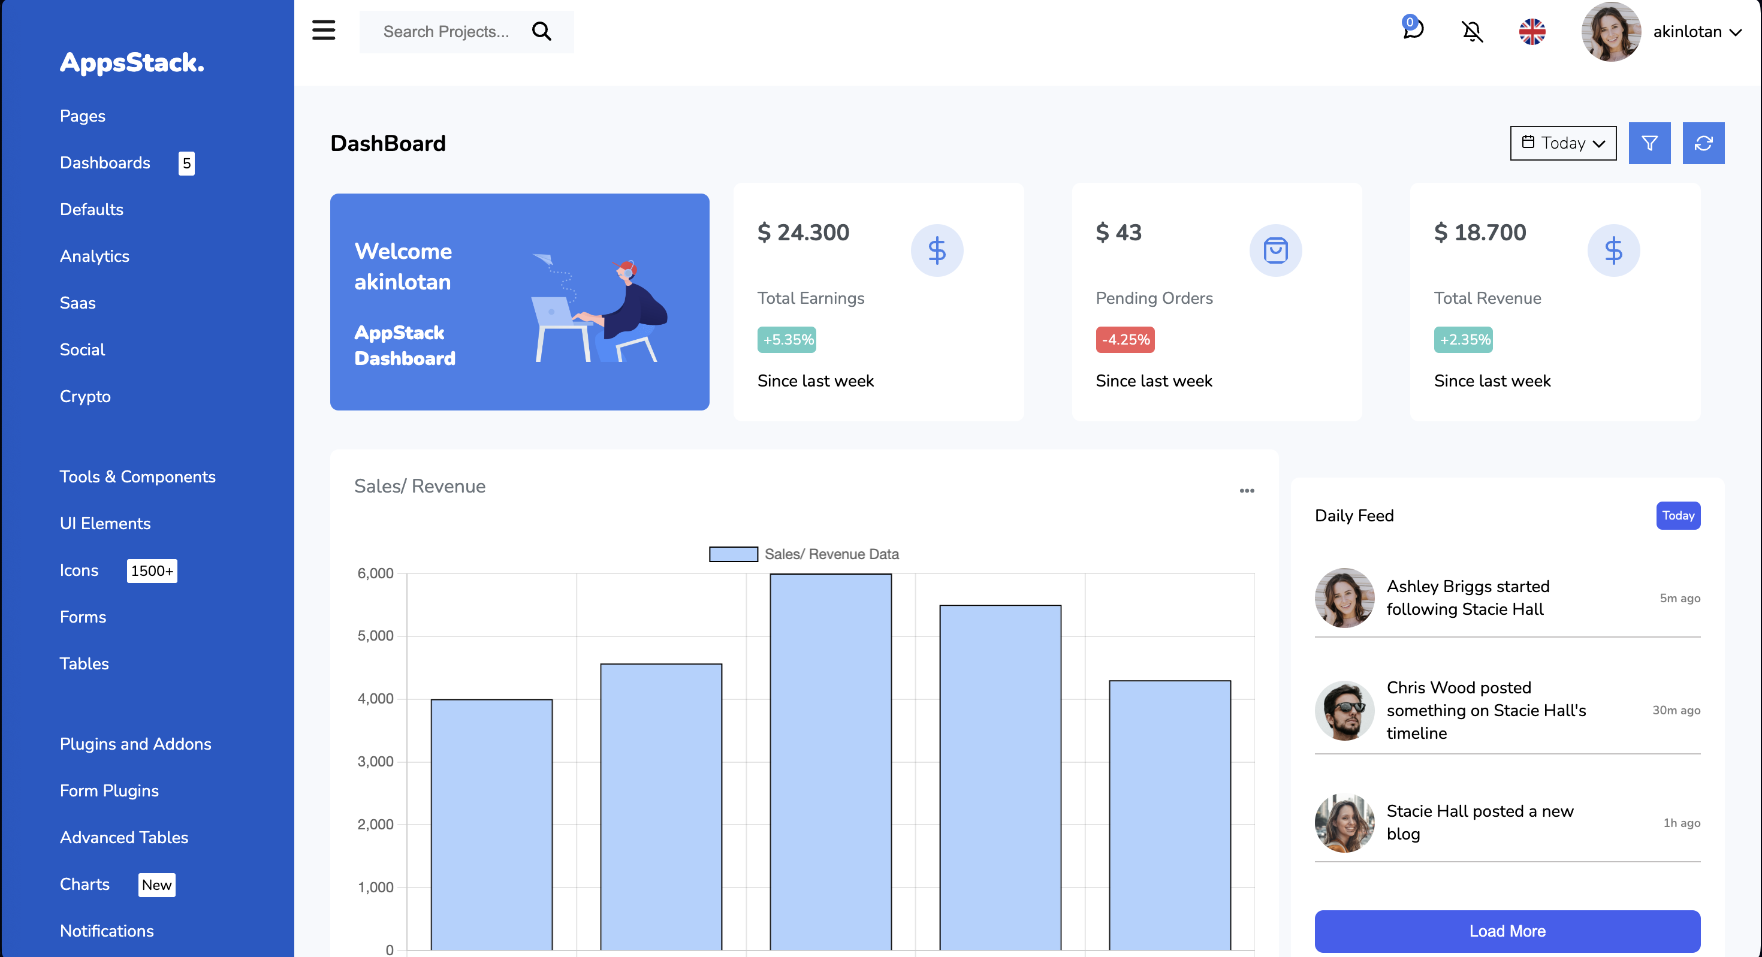Open the dashboard filter icon
The height and width of the screenshot is (957, 1762).
1650,143
